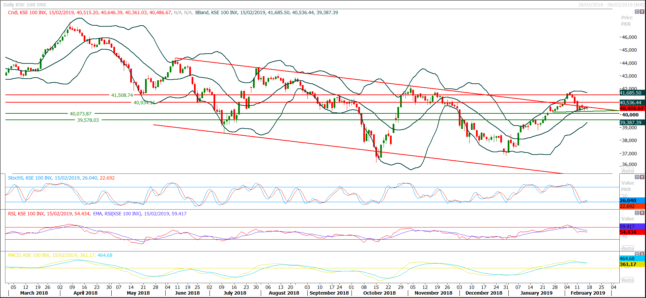Click the 41,685.50 upper band price tag
This screenshot has width=646, height=298.
[x=633, y=93]
